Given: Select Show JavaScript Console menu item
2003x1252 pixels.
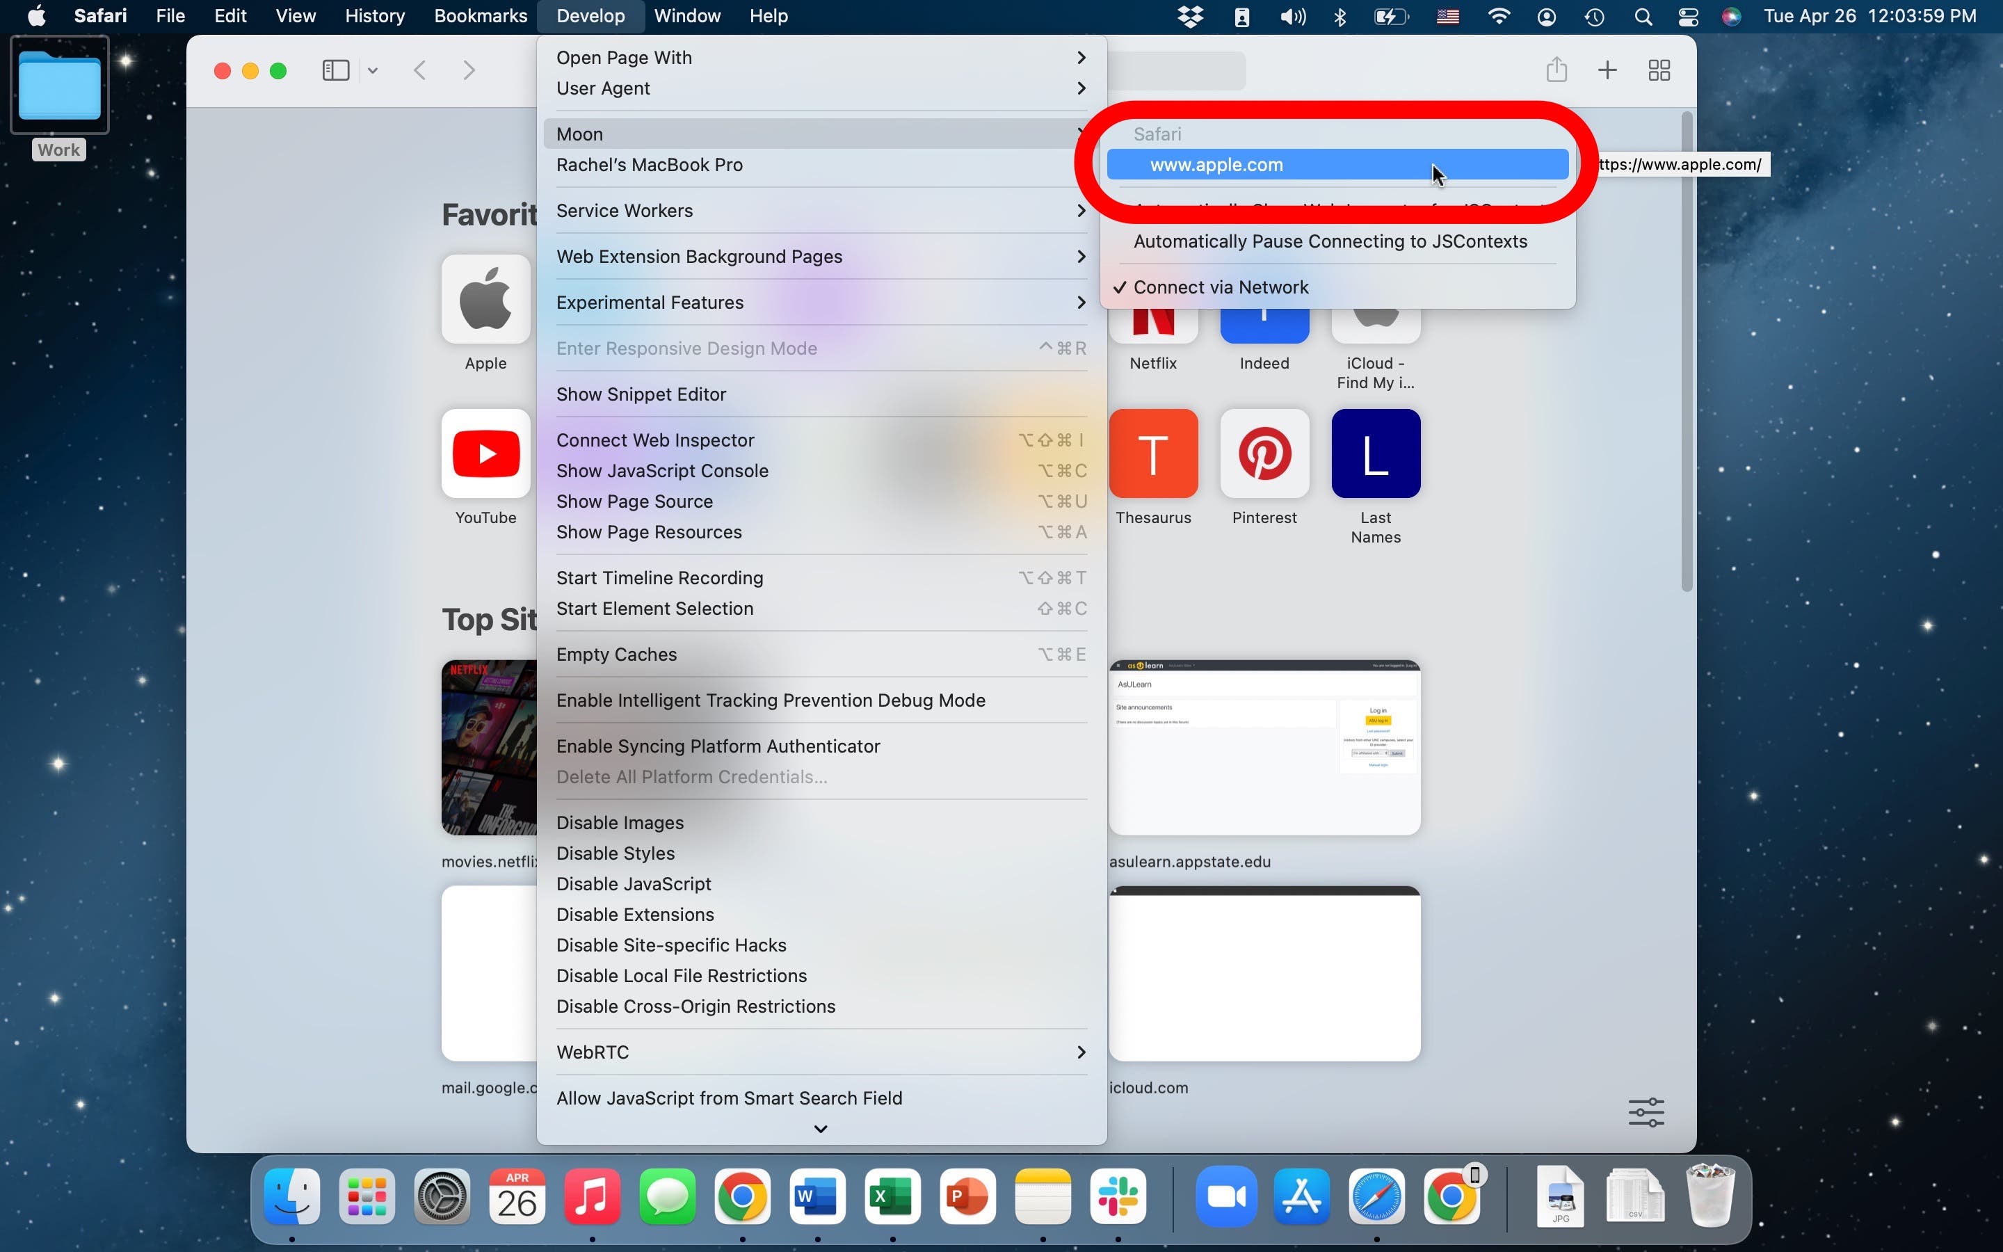Looking at the screenshot, I should click(662, 471).
